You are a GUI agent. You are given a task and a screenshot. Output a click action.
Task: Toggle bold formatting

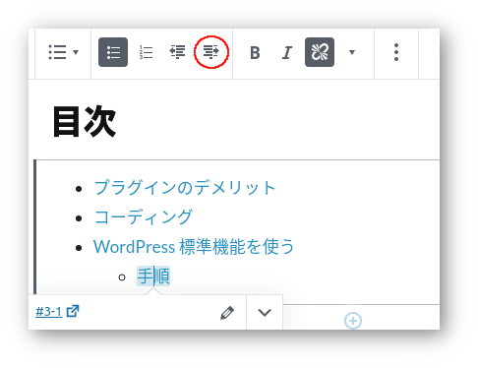point(255,52)
